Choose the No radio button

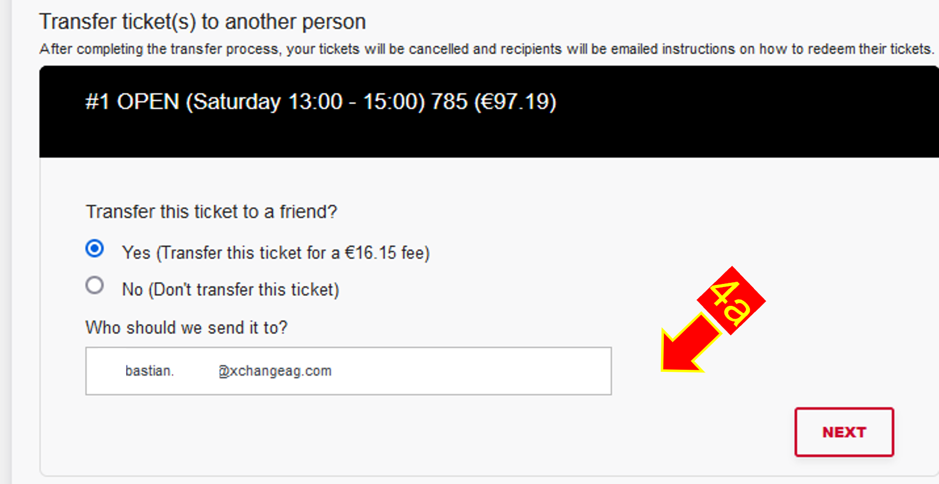coord(95,285)
